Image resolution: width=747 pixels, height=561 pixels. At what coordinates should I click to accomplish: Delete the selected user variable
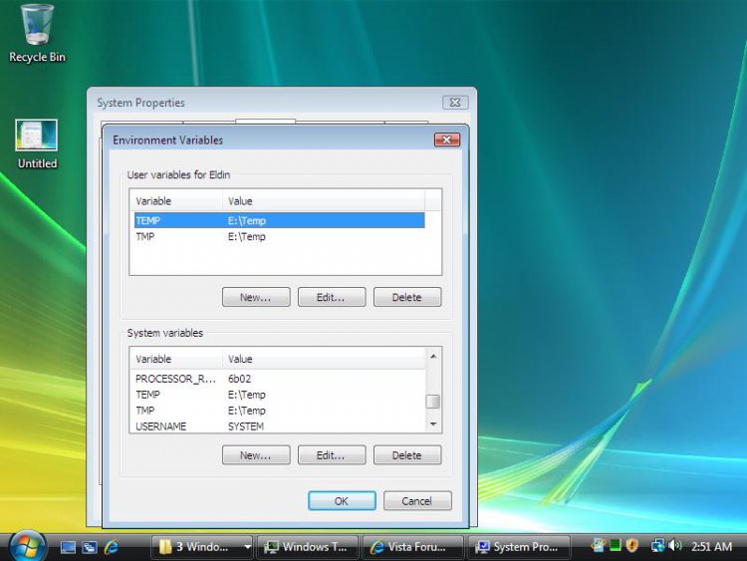tap(406, 297)
